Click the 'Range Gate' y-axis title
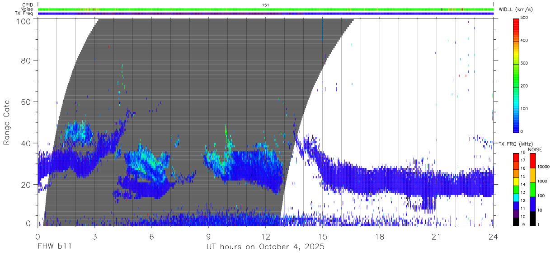 coord(7,122)
